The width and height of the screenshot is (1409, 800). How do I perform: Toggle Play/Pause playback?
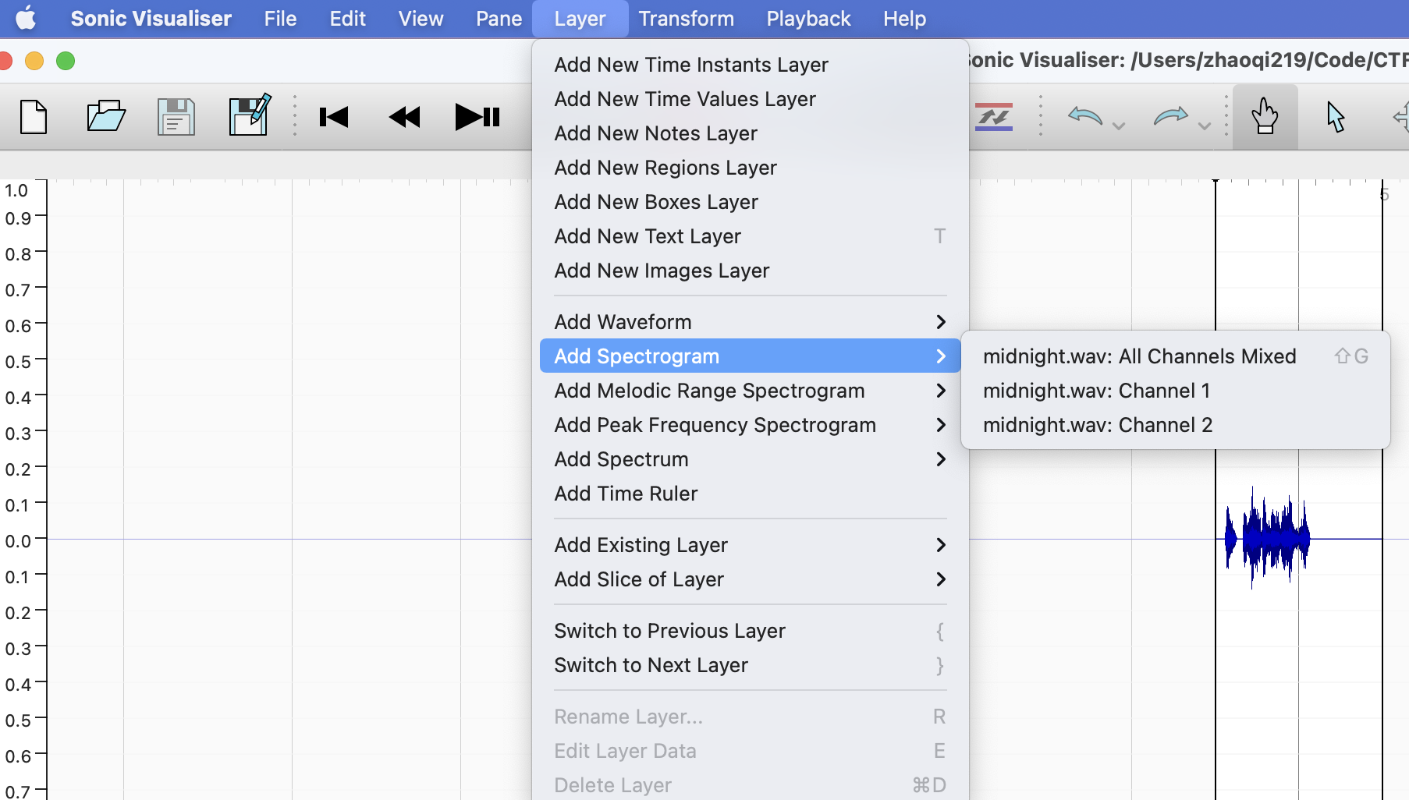(477, 117)
